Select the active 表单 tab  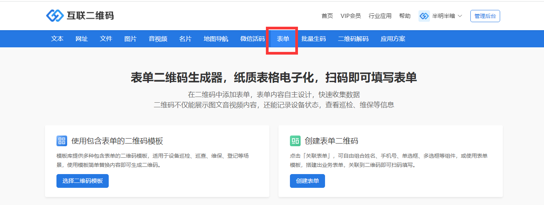pos(283,39)
